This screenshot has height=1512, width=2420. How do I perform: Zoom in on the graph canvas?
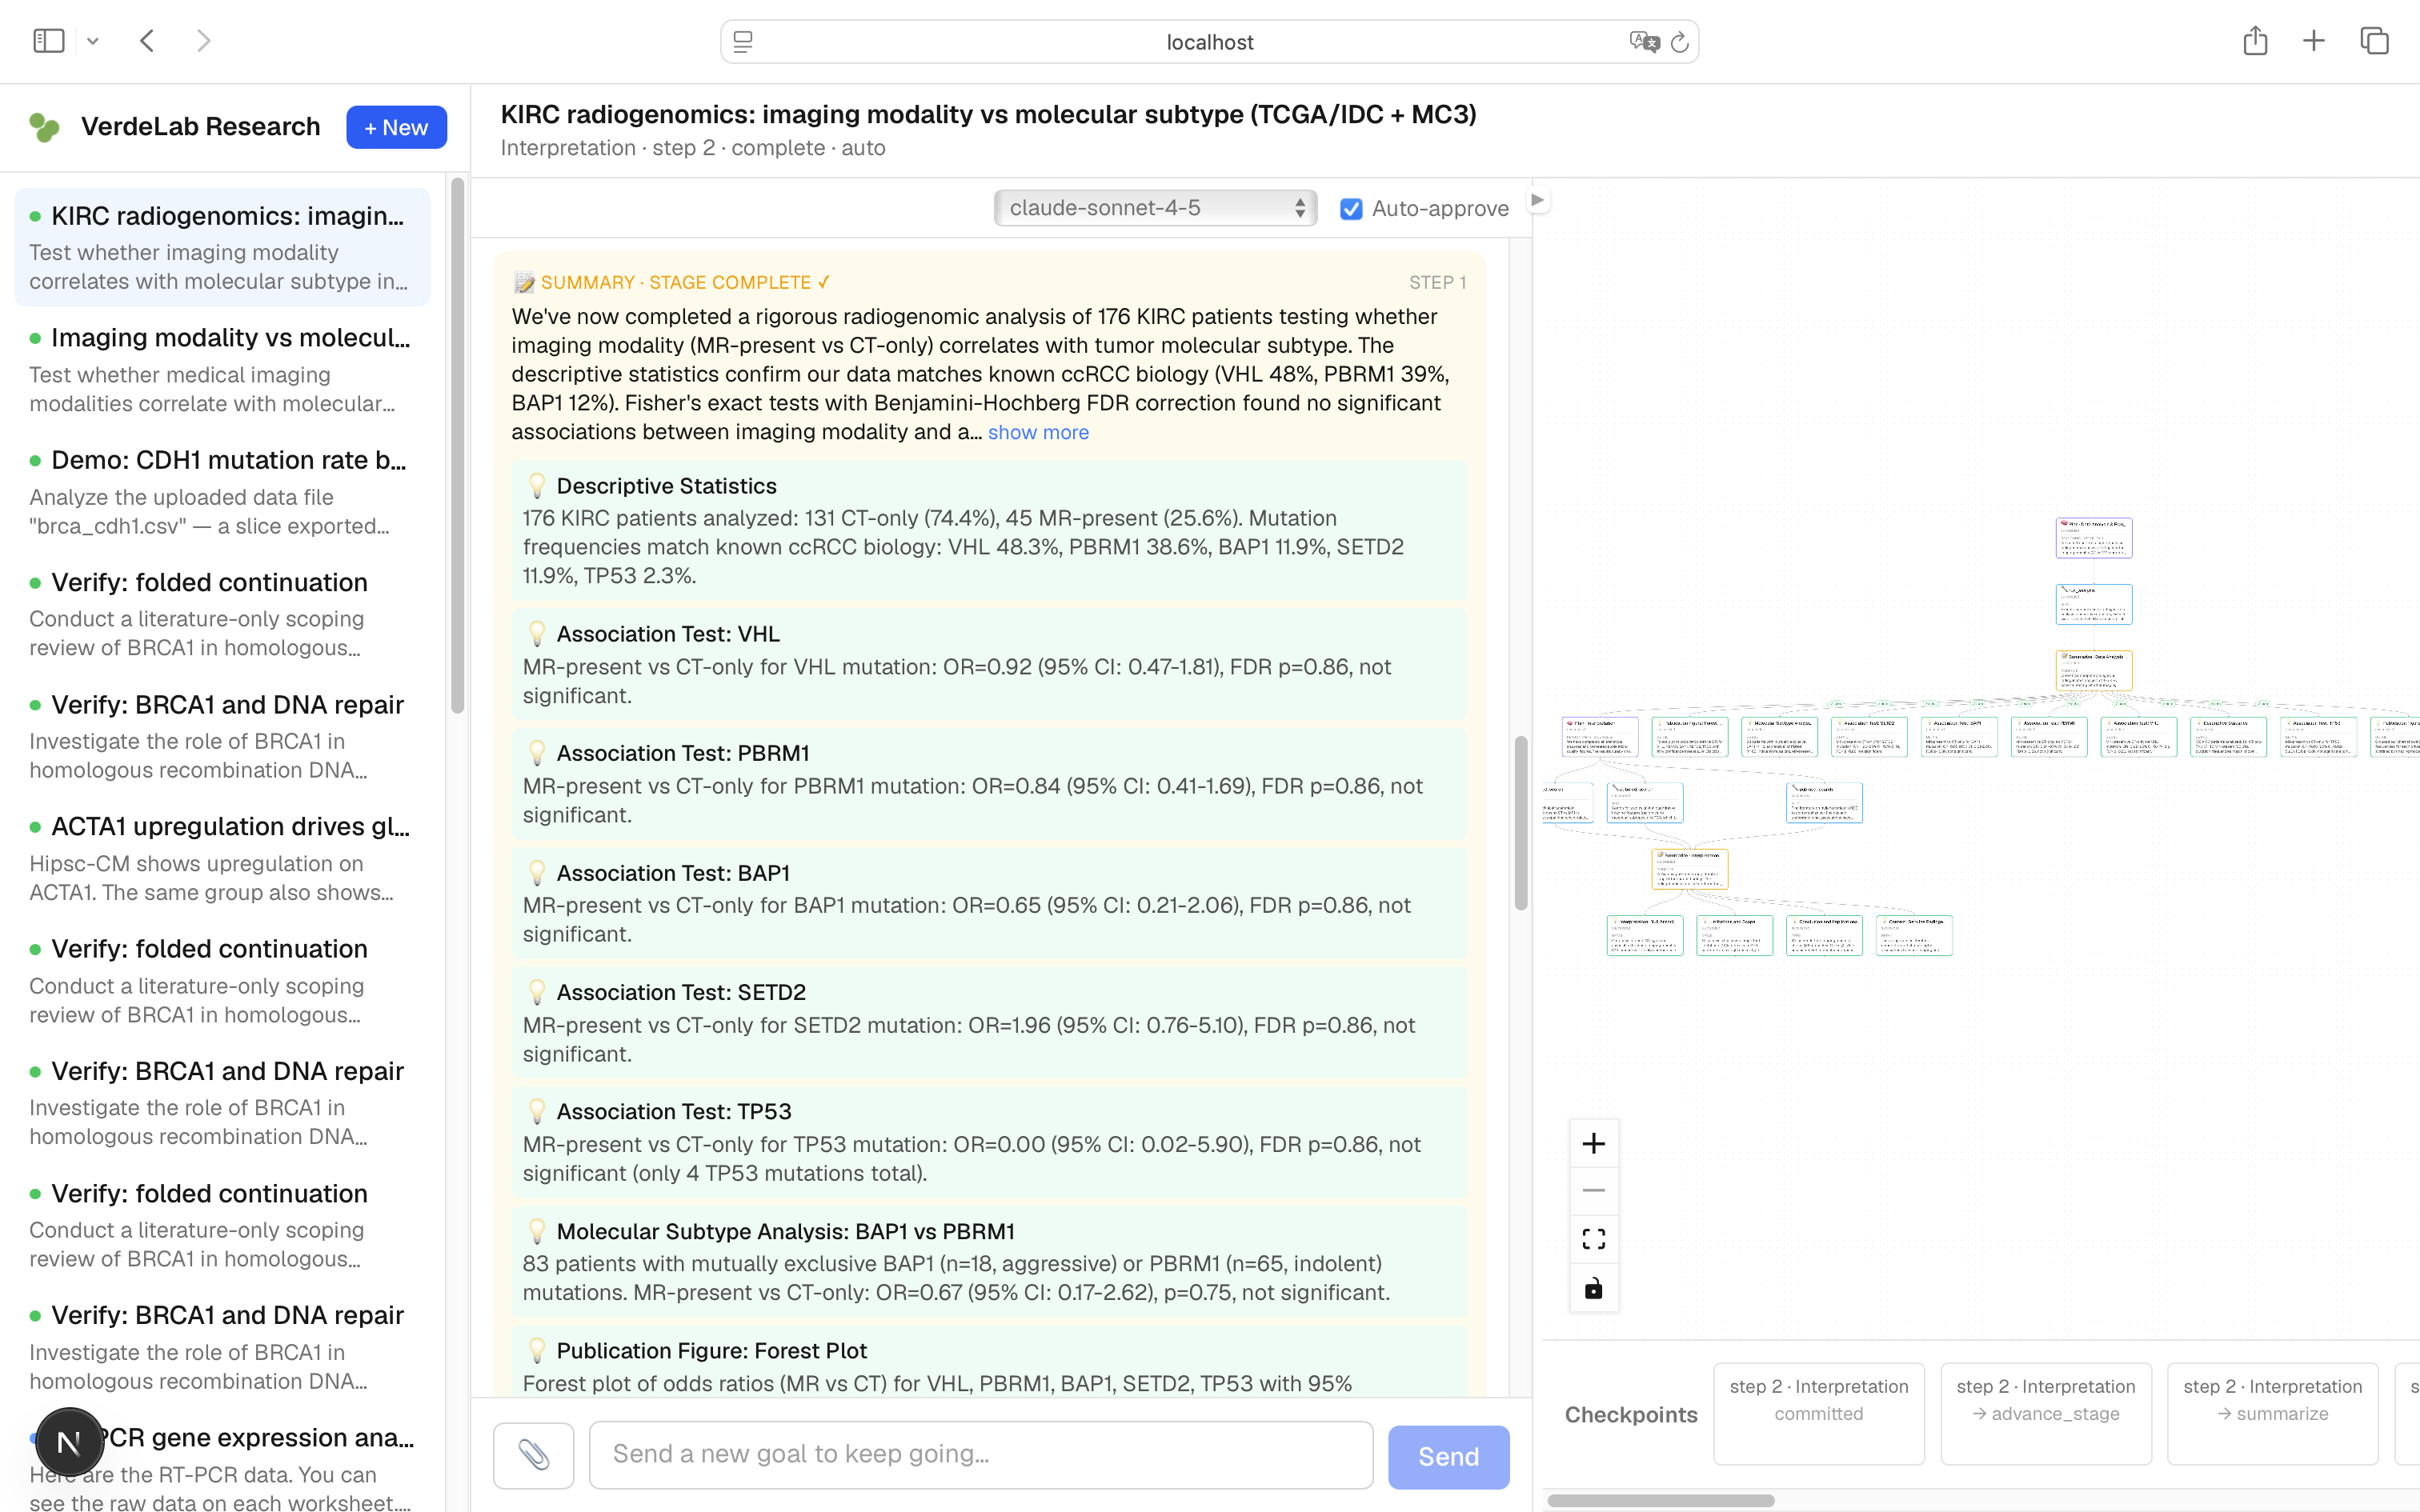1594,1143
